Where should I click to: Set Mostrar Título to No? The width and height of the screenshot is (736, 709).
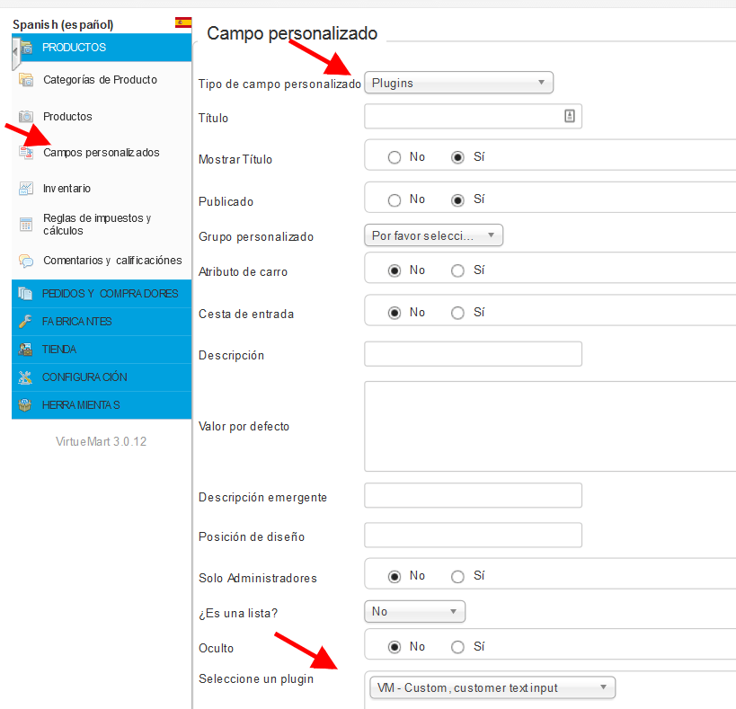395,157
